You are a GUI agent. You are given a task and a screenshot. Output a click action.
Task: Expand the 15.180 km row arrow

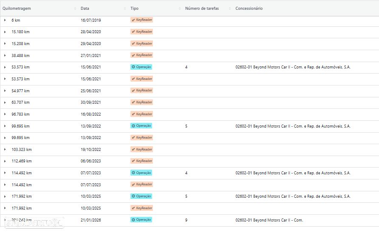[5, 32]
